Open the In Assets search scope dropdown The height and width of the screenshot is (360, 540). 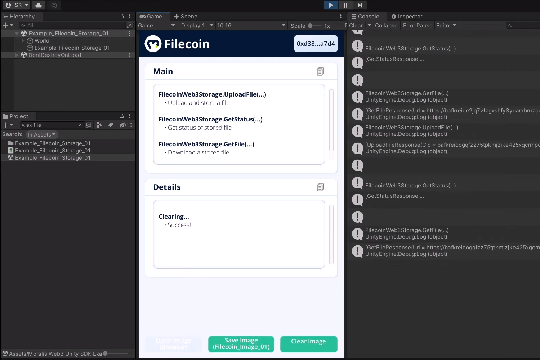click(x=42, y=135)
